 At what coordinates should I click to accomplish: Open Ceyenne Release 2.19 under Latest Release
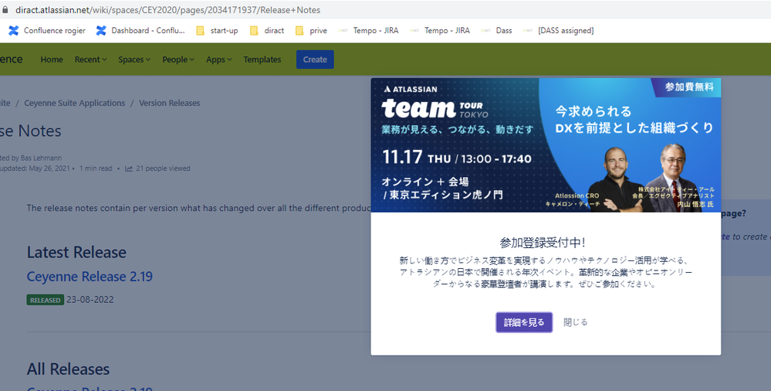(90, 277)
